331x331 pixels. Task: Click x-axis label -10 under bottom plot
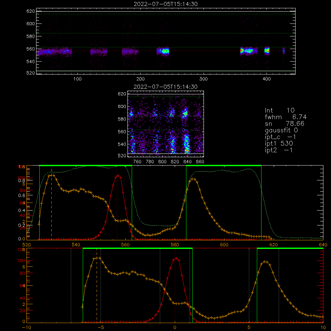click(26, 327)
